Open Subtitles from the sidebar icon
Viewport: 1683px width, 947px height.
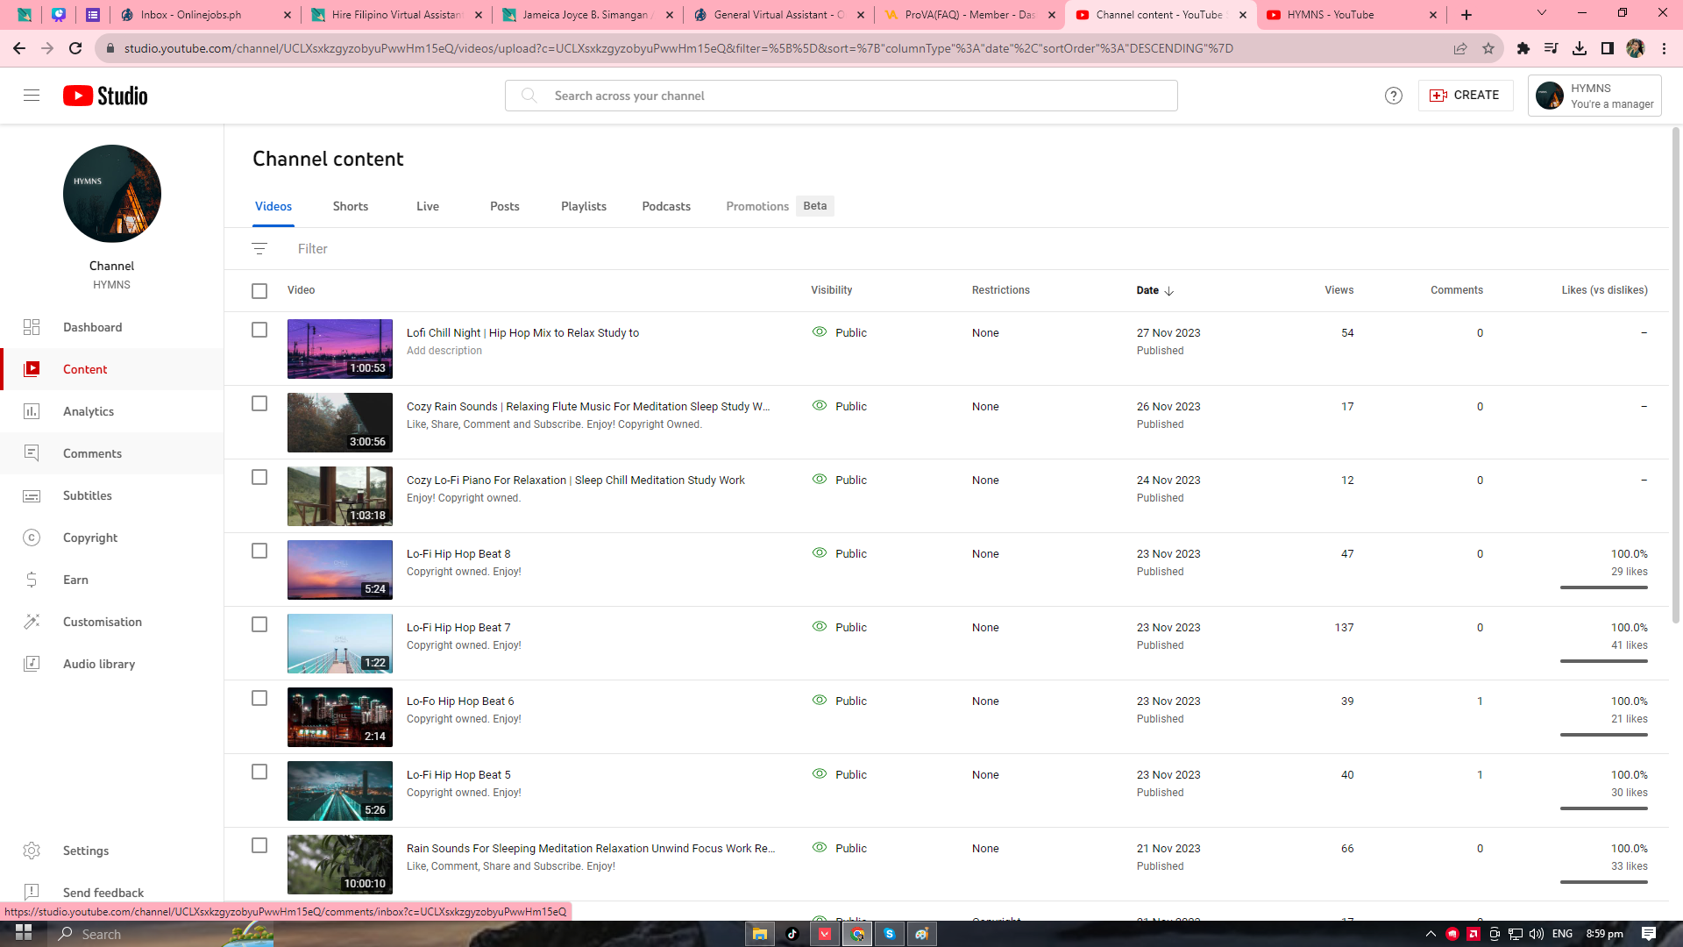pyautogui.click(x=32, y=495)
